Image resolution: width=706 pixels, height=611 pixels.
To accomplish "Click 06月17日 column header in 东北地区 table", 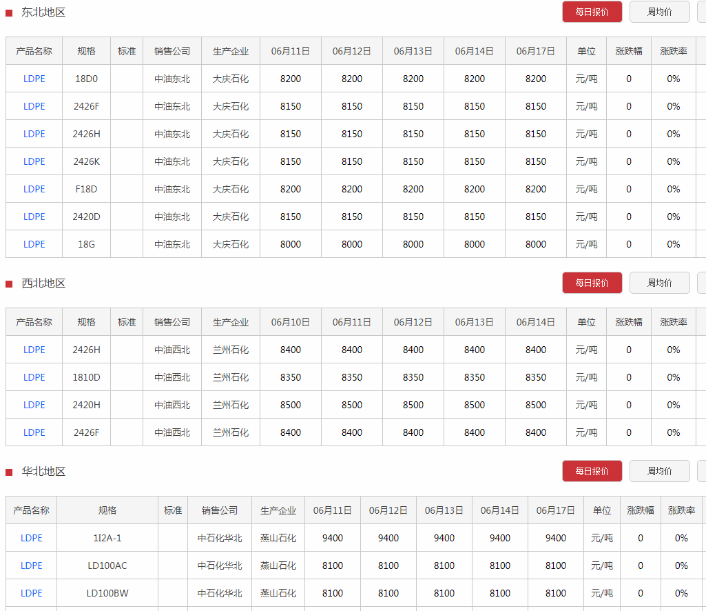I will click(x=536, y=52).
